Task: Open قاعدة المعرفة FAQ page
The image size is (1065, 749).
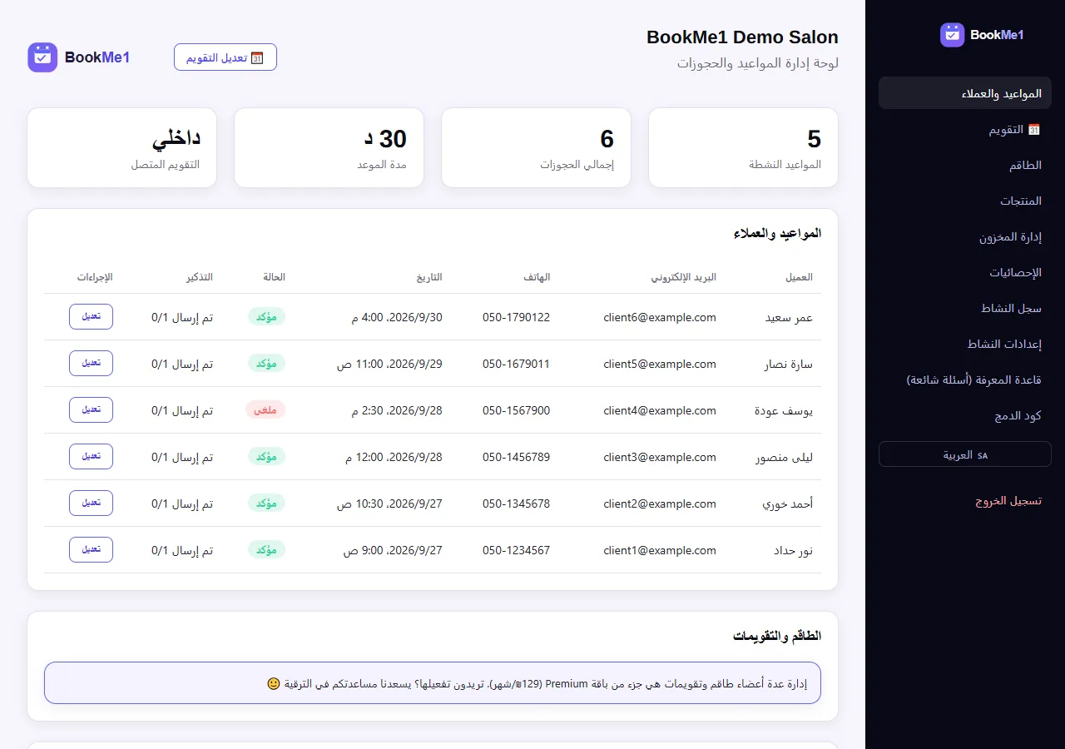Action: (x=965, y=379)
